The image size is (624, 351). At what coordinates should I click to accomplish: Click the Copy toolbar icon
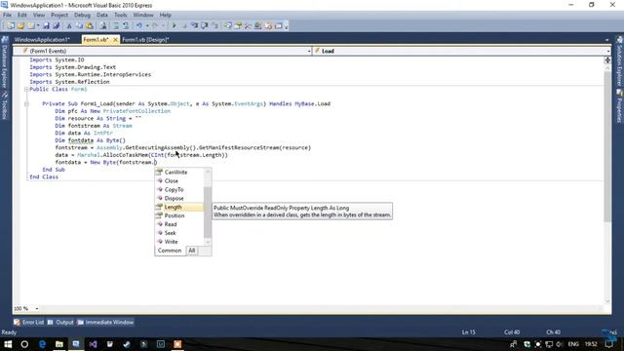(x=80, y=26)
